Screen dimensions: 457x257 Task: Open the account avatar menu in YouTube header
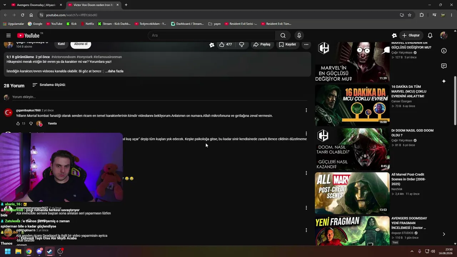pyautogui.click(x=444, y=35)
